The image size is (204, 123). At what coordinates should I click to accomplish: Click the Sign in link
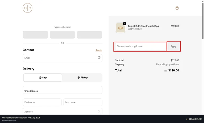tap(99, 50)
